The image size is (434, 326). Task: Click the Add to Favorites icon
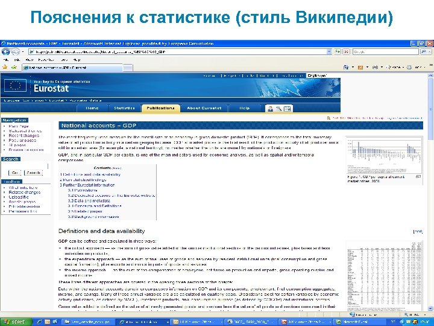coord(14,68)
